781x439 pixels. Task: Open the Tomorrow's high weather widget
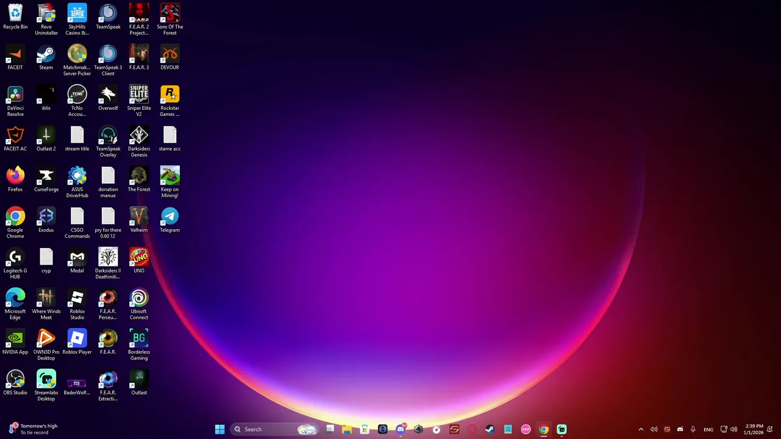tap(34, 429)
